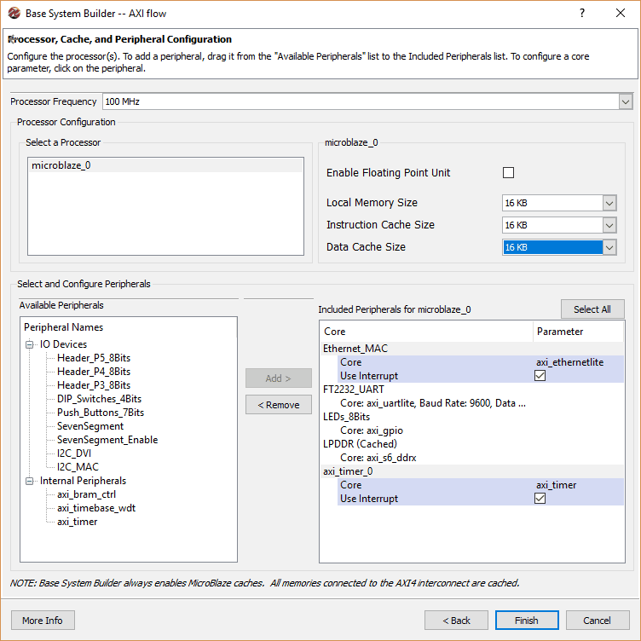
Task: Open the Local Memory Size dropdown
Action: pos(609,203)
